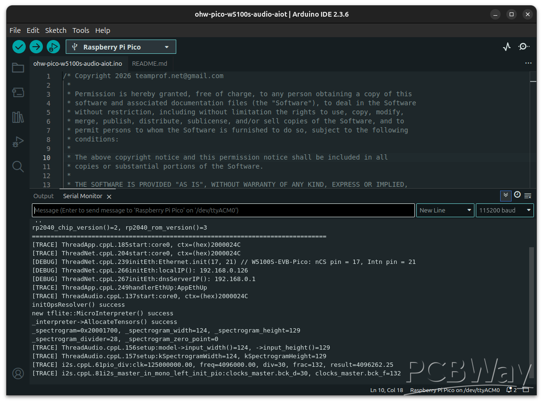This screenshot has height=403, width=543.
Task: Open the Search magnifier in sidebar
Action: coord(18,166)
